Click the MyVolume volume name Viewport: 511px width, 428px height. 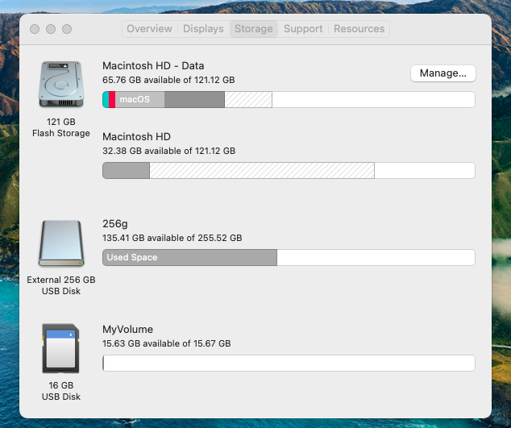tap(127, 329)
